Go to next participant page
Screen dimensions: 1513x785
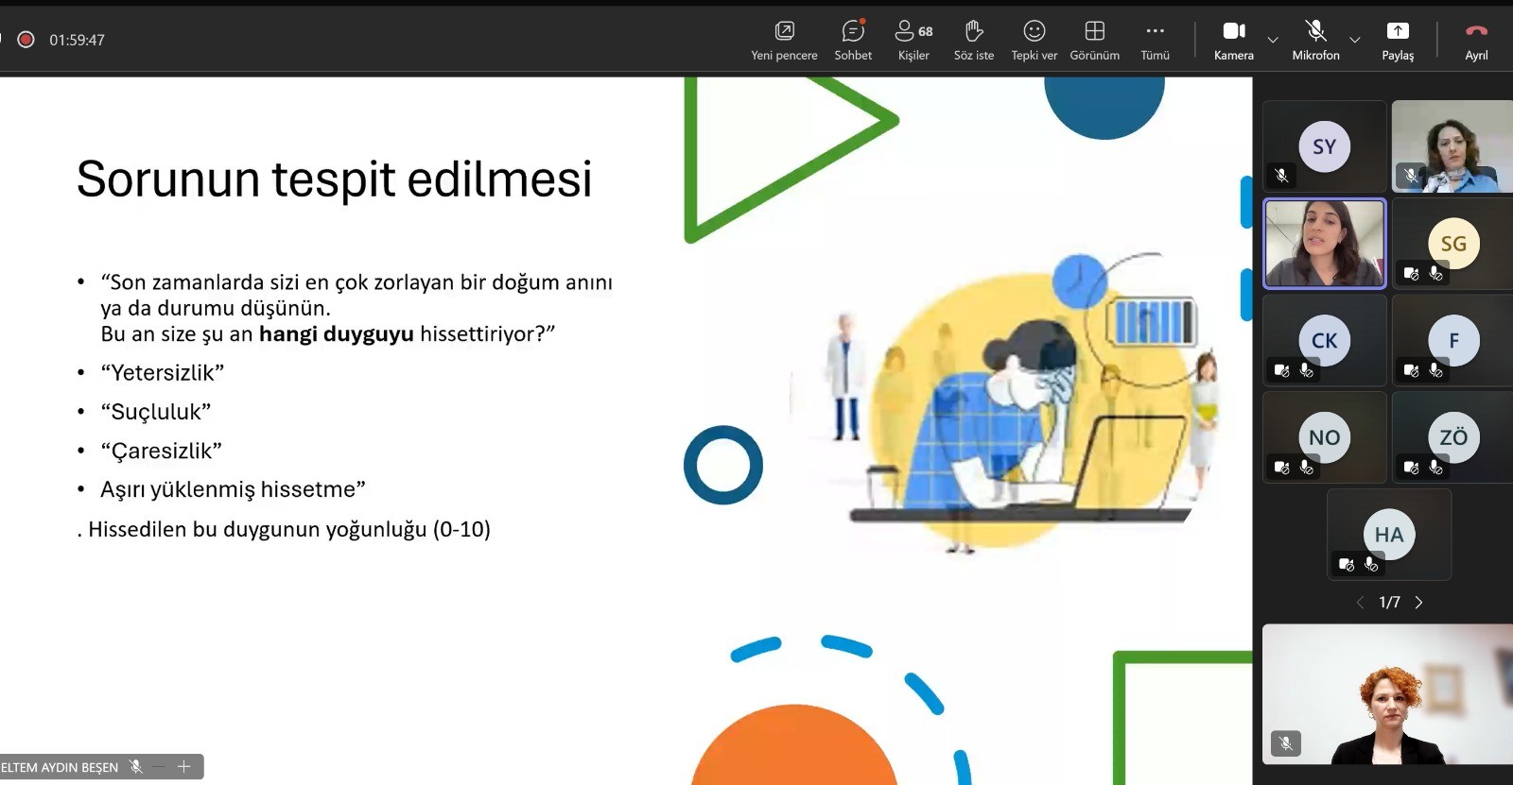[x=1418, y=603]
